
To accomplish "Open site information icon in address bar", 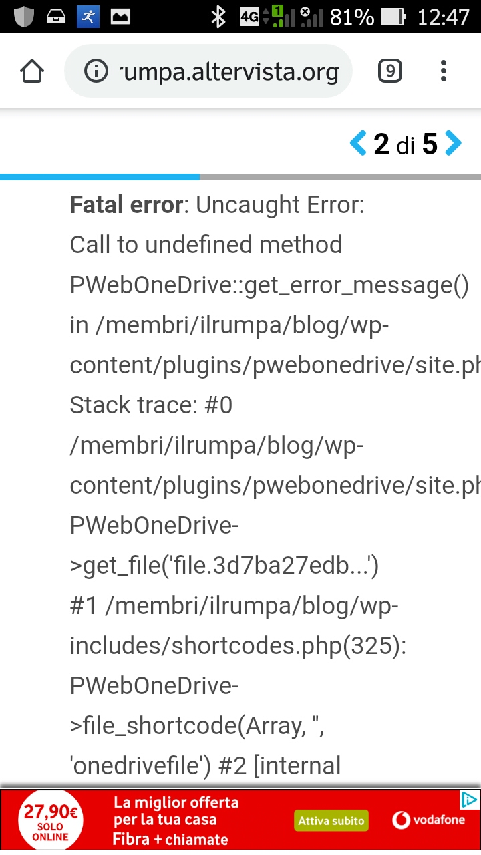I will point(96,71).
